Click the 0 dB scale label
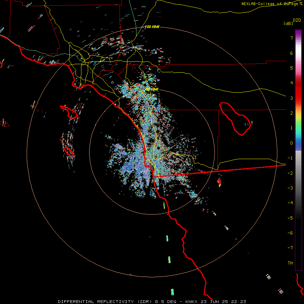The height and width of the screenshot is (304, 304). click(x=292, y=143)
